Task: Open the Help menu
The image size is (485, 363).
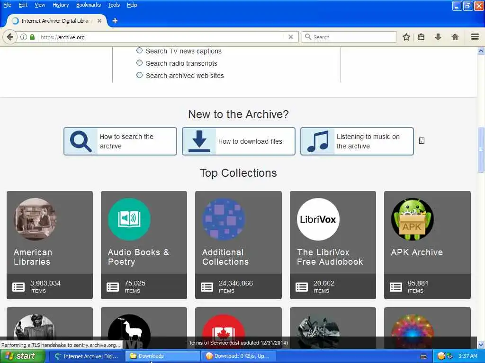Action: coord(132,5)
